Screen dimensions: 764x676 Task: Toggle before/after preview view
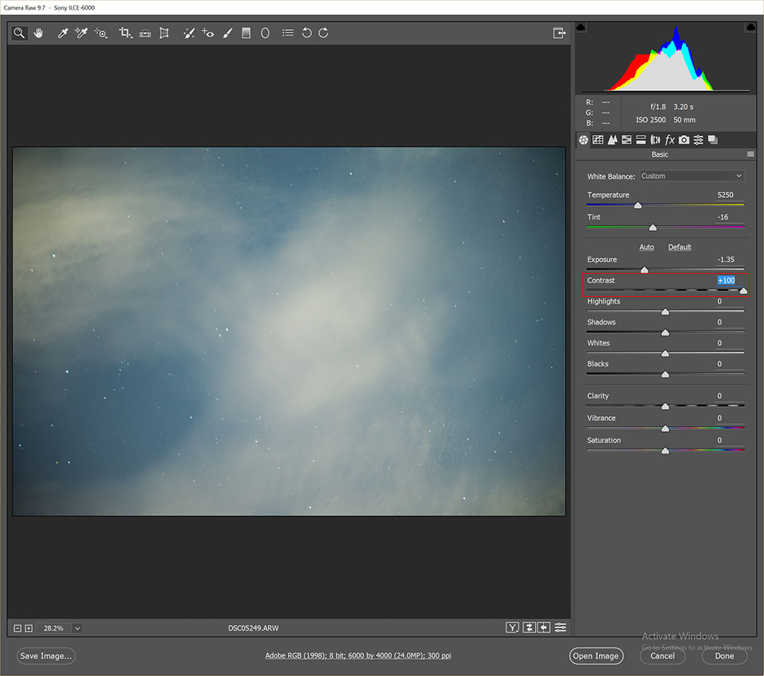pyautogui.click(x=513, y=628)
